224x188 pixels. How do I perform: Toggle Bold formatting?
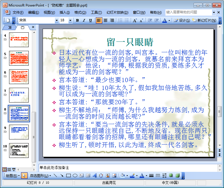pyautogui.click(x=77, y=20)
